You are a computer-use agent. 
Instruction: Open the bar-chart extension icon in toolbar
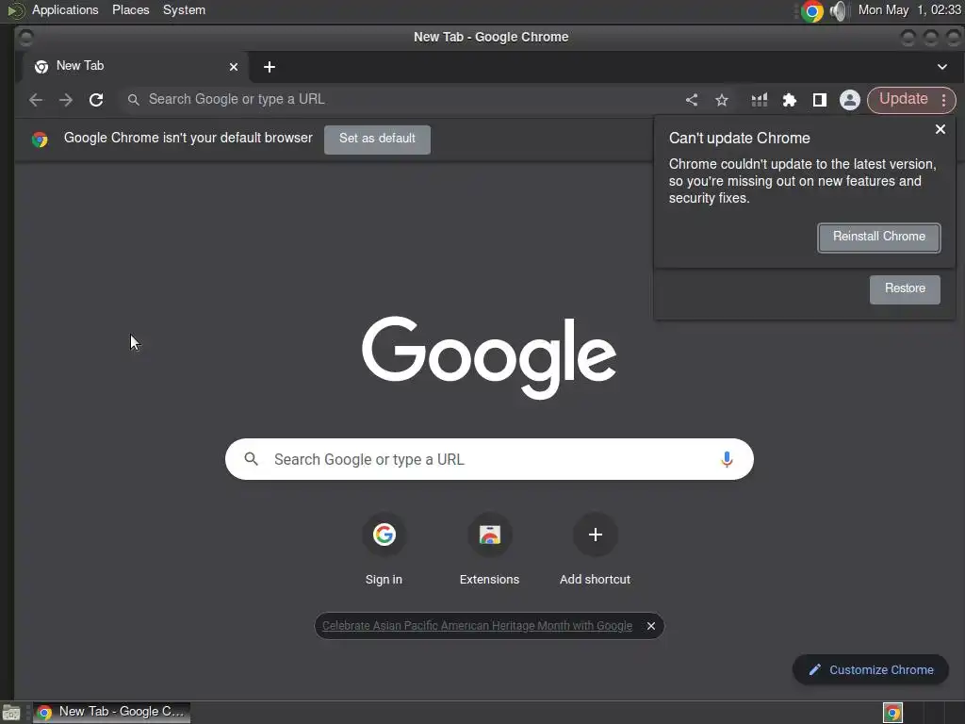pyautogui.click(x=760, y=100)
